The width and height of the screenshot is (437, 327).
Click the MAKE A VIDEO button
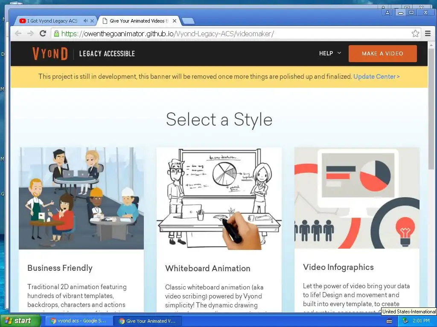pyautogui.click(x=383, y=53)
